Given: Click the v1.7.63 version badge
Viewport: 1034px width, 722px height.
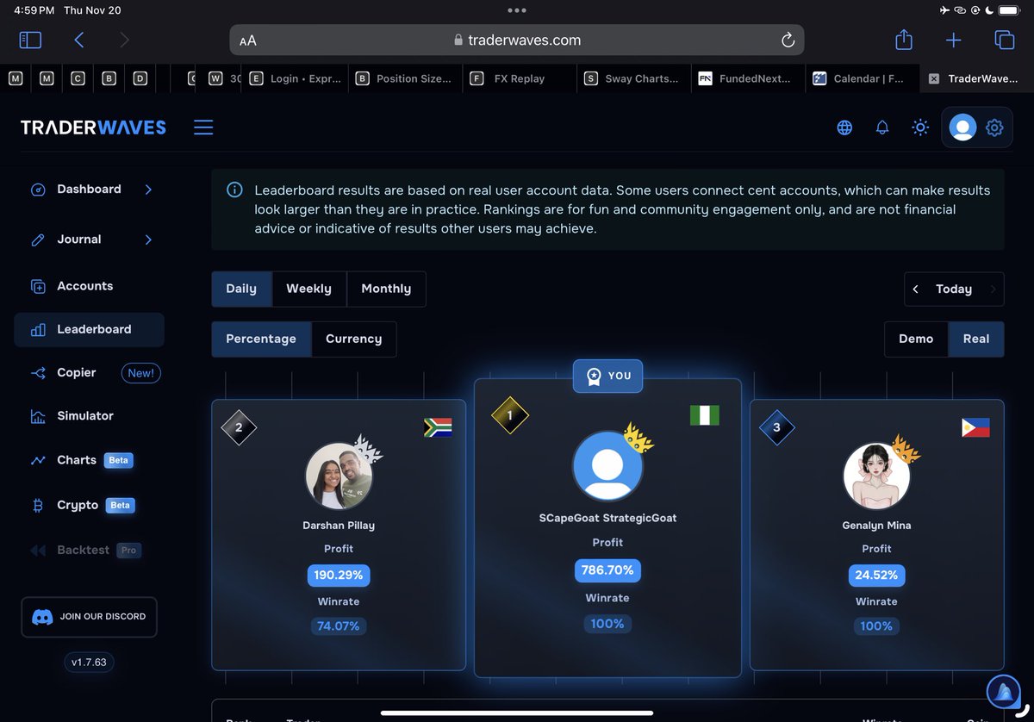Looking at the screenshot, I should (x=89, y=663).
